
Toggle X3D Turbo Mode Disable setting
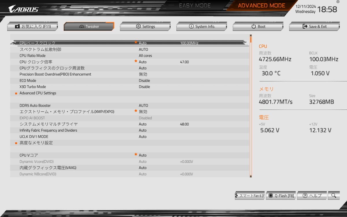point(144,87)
